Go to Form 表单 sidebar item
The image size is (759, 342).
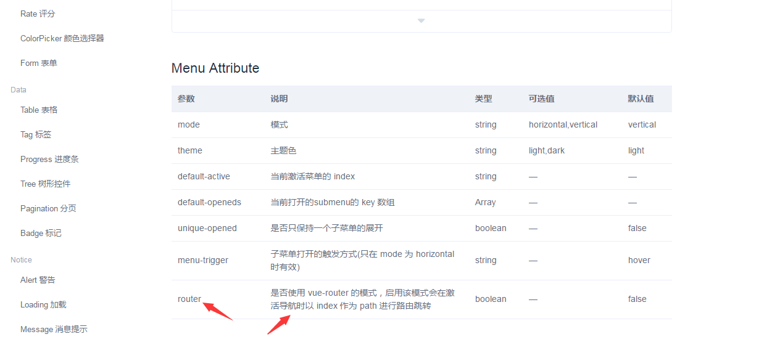click(39, 63)
